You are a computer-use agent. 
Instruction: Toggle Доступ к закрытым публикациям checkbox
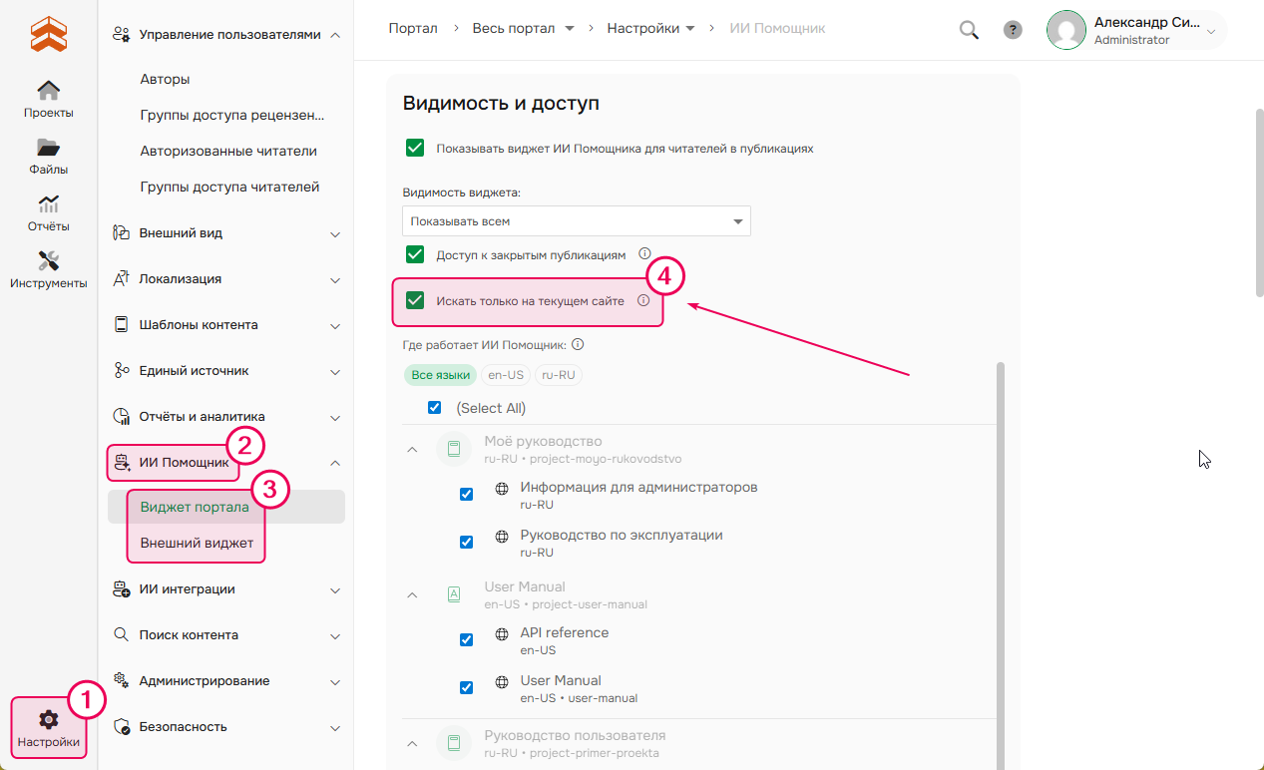[x=415, y=255]
